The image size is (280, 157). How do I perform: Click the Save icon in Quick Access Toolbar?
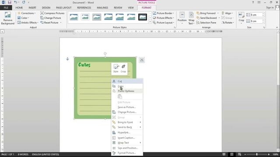10,2
